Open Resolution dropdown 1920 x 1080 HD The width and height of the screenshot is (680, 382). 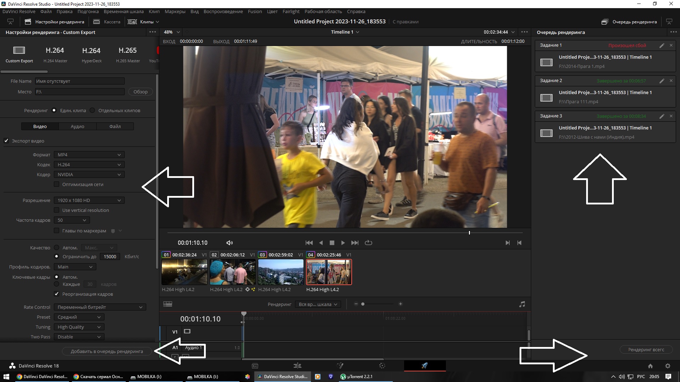pyautogui.click(x=89, y=200)
